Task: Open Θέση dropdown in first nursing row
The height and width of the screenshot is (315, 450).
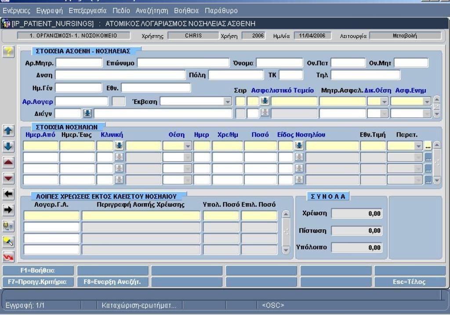Action: 187,146
